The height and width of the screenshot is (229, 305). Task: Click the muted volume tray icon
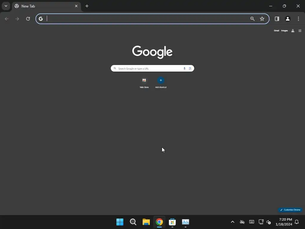[x=269, y=222]
